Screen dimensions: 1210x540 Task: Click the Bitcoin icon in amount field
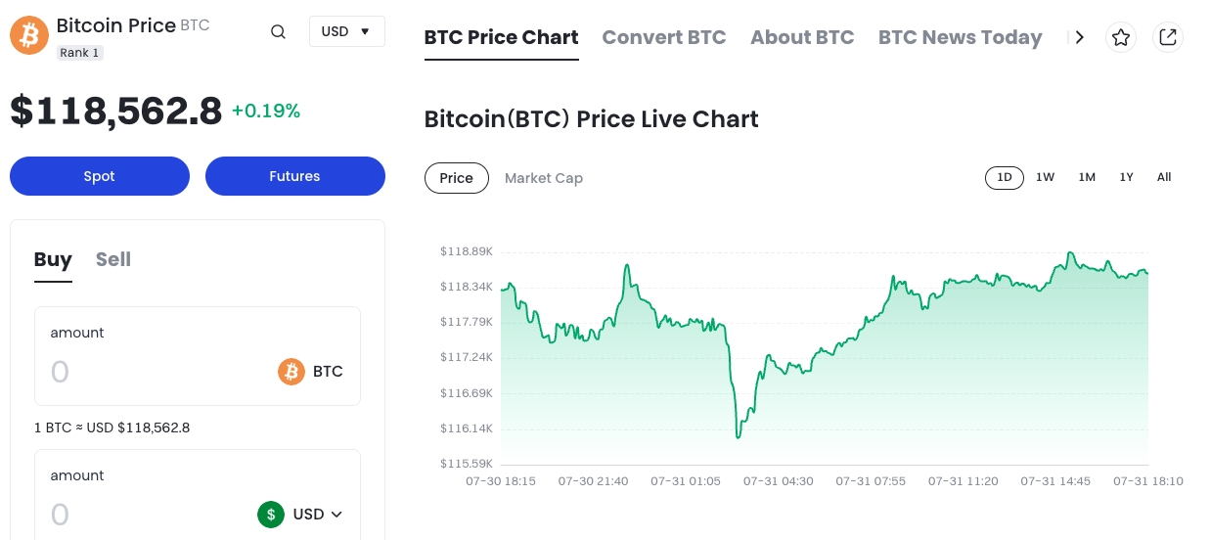tap(291, 372)
